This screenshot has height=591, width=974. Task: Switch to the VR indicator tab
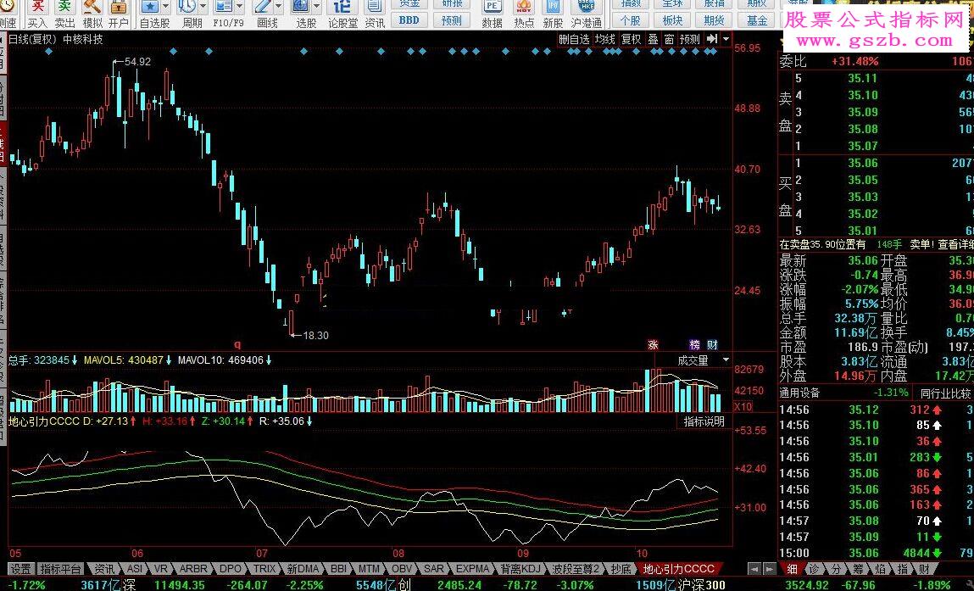coord(161,569)
